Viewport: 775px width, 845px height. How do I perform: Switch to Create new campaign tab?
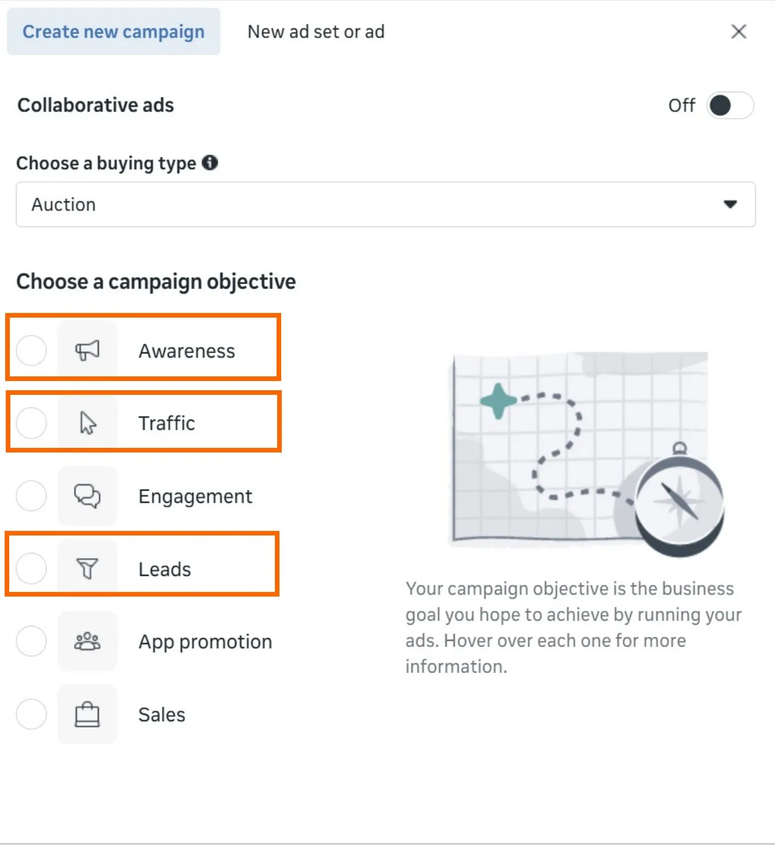114,32
